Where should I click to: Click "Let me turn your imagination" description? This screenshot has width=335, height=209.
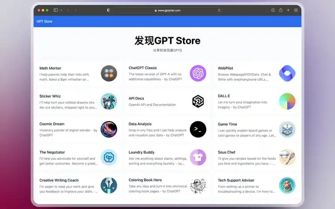[x=242, y=104]
